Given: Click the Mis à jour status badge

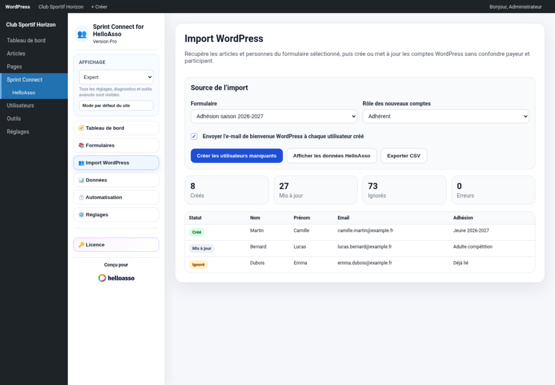Looking at the screenshot, I should pos(202,249).
